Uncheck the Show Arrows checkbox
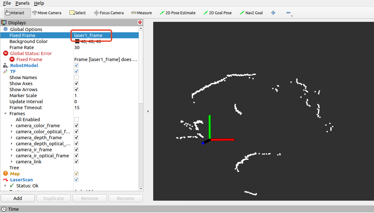Screen dimensions: 374x213 [x=76, y=89]
